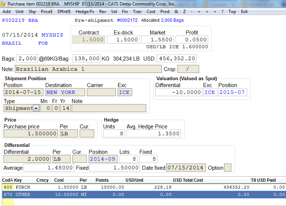Click the Market price field 1.5500

(157, 40)
